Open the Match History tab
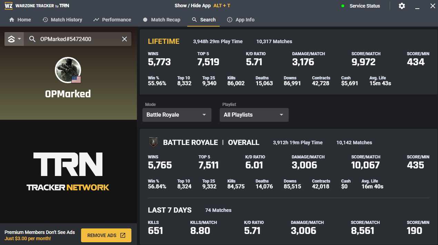Image resolution: width=438 pixels, height=245 pixels. point(62,20)
